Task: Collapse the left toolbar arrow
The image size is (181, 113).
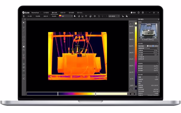Action: click(25, 19)
